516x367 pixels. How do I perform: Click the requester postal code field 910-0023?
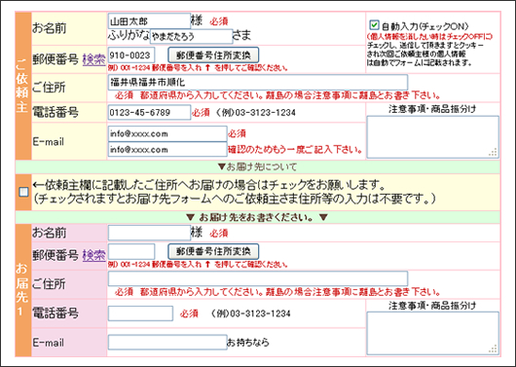131,55
